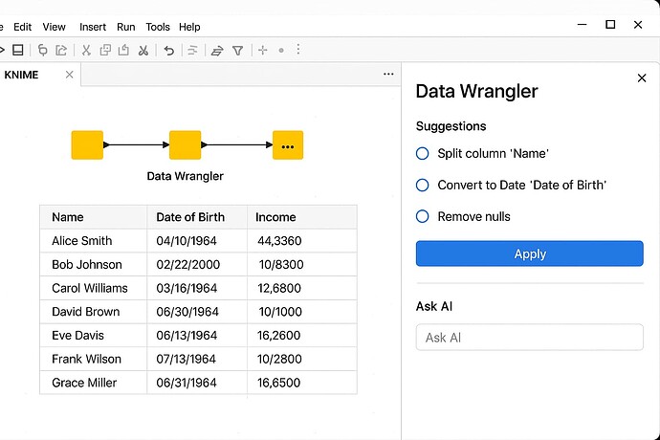Click the Ask AI input field
The height and width of the screenshot is (440, 660).
point(530,338)
